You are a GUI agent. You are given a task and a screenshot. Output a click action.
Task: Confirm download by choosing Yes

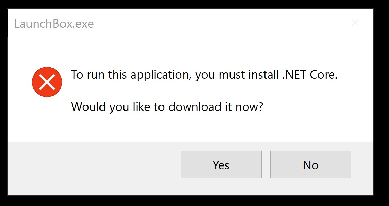(x=221, y=164)
